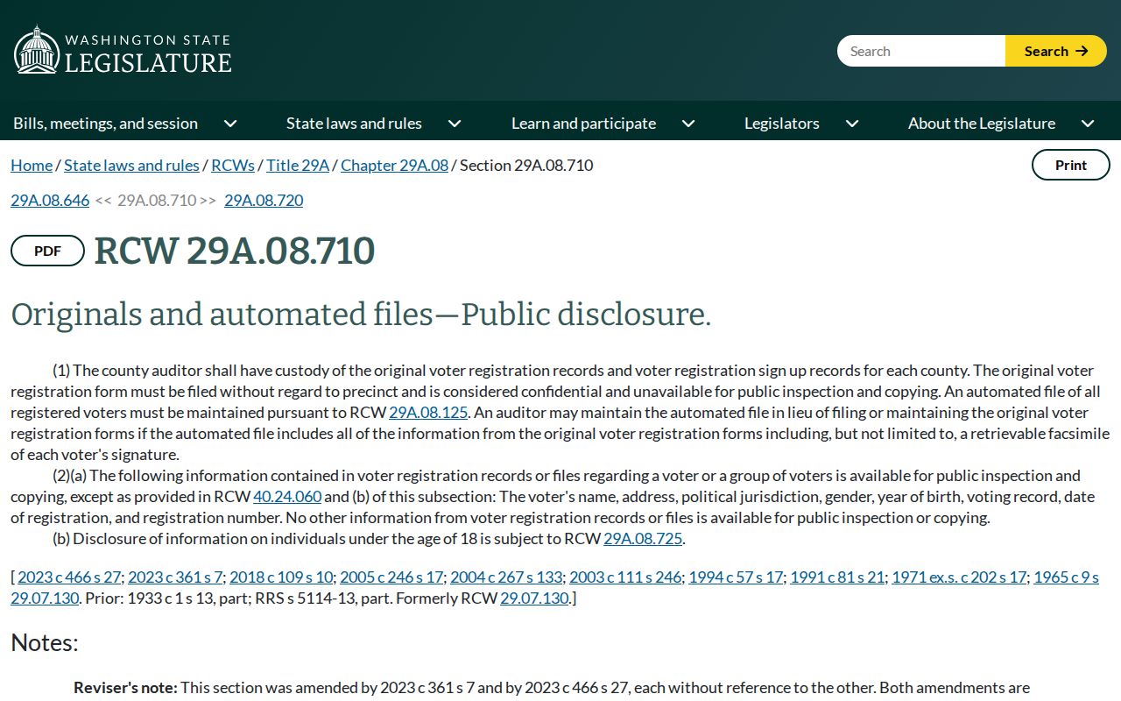Go to previous section 29A.08.646
The image size is (1121, 701).
pyautogui.click(x=50, y=200)
